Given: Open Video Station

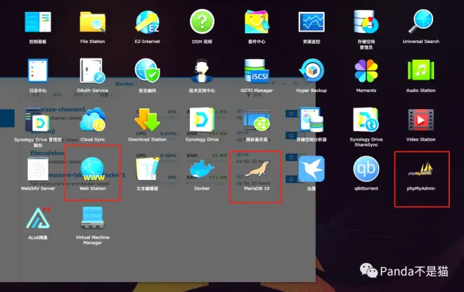Looking at the screenshot, I should click(x=421, y=120).
